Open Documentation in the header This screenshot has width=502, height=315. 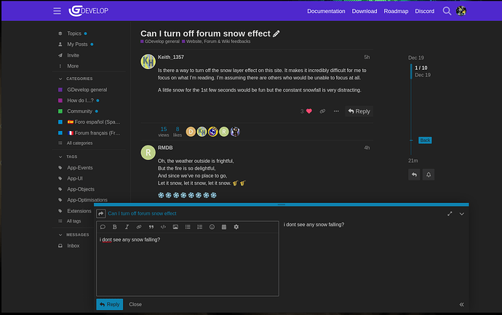pyautogui.click(x=326, y=11)
